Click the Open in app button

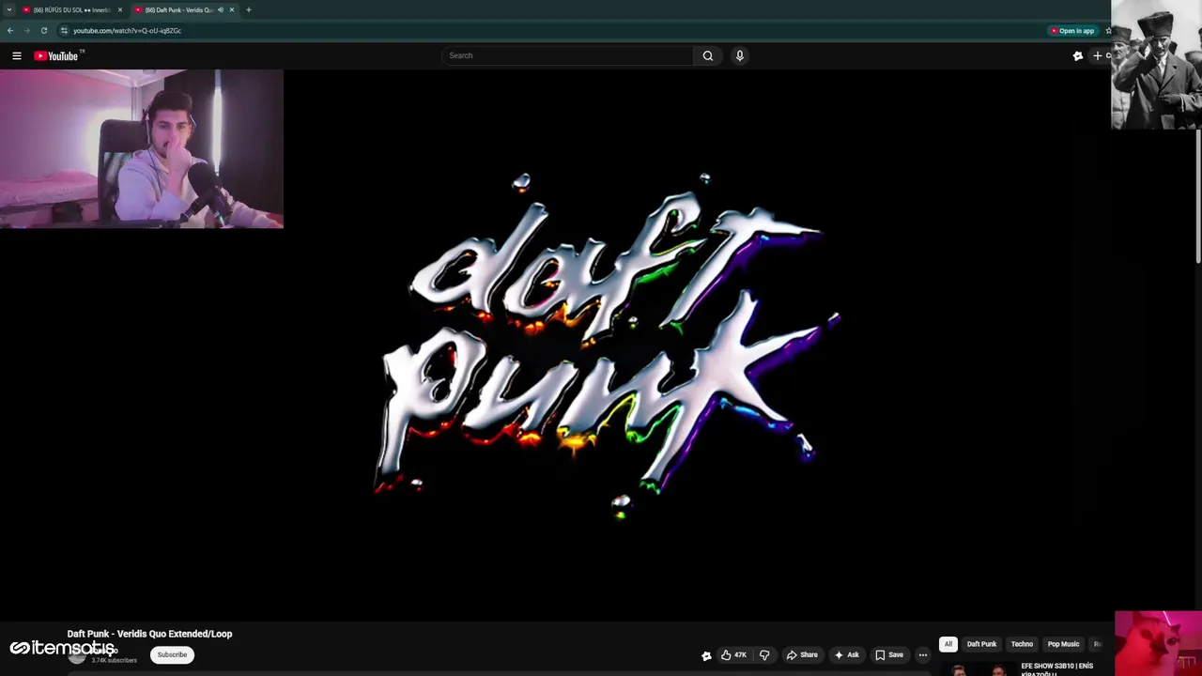tap(1072, 31)
